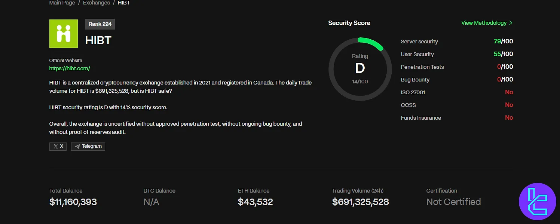This screenshot has height=224, width=560.
Task: Click the purple floating logo icon
Action: 538,202
